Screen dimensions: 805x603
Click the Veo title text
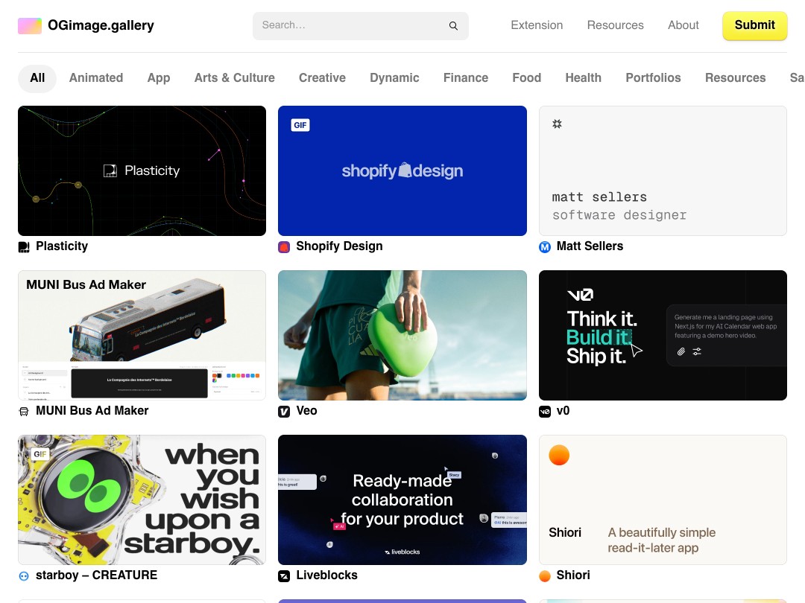pyautogui.click(x=306, y=411)
